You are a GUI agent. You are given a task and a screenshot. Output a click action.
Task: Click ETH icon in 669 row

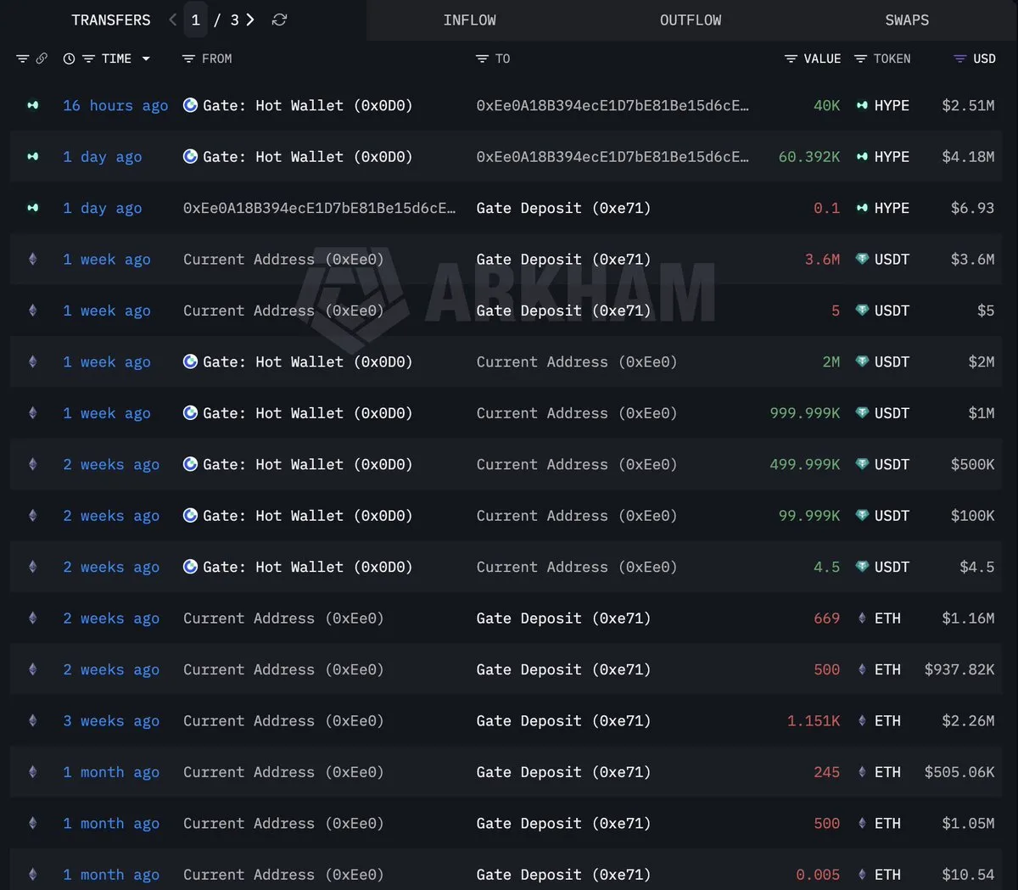[x=862, y=619]
